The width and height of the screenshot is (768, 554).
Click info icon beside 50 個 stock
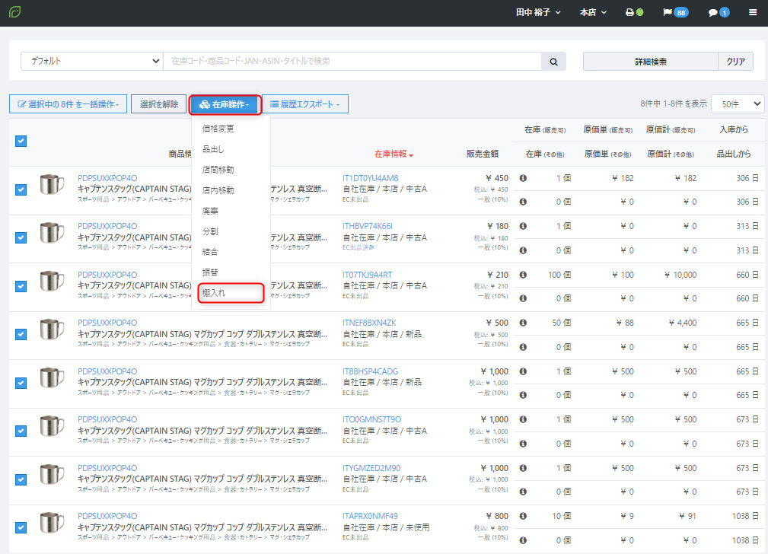click(523, 323)
